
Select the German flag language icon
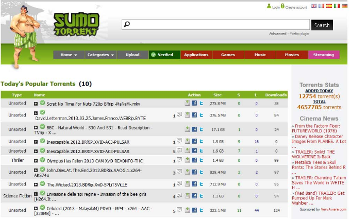tap(344, 6)
